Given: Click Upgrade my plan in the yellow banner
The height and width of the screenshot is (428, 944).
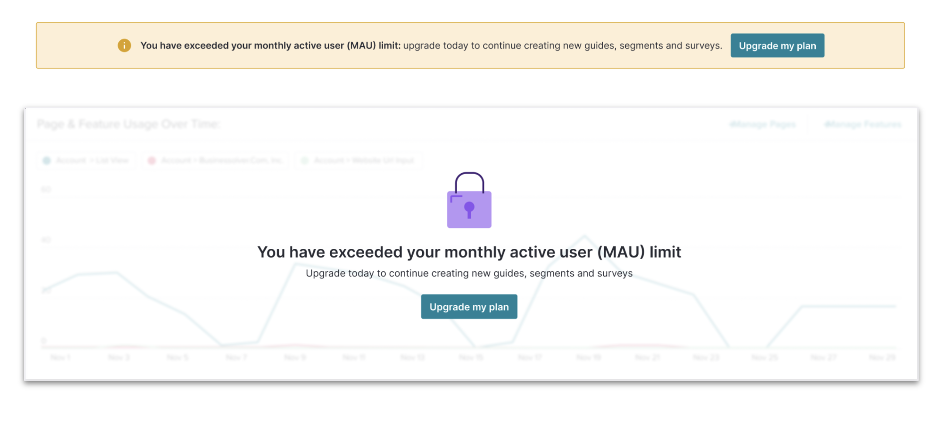Looking at the screenshot, I should 777,45.
